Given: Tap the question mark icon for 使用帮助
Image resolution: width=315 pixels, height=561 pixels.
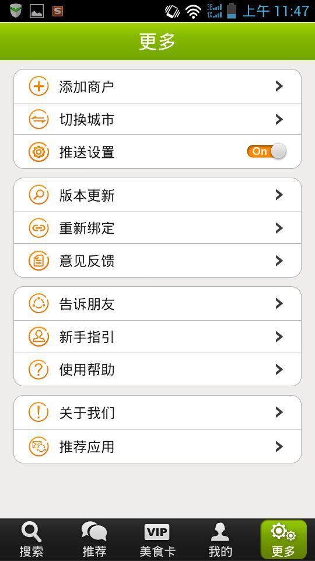Looking at the screenshot, I should [38, 369].
